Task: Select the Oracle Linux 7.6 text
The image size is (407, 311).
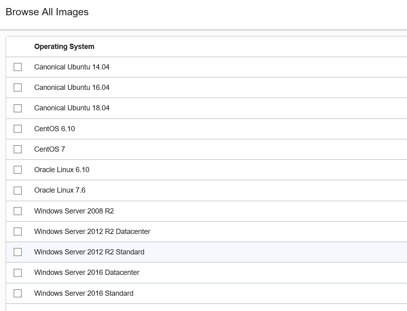Action: (60, 190)
